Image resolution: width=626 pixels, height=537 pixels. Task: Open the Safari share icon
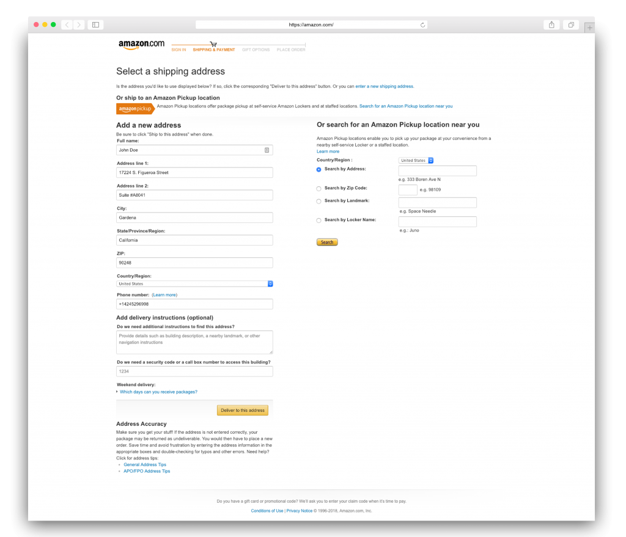[551, 24]
